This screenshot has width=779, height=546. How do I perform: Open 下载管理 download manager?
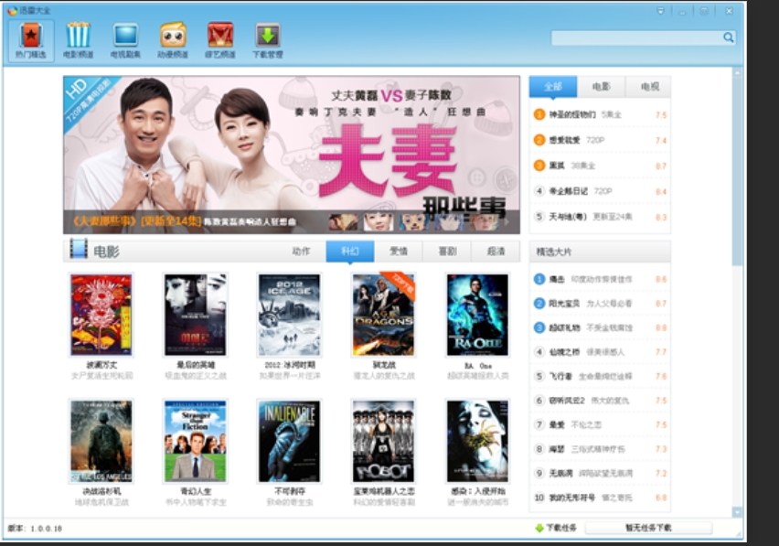click(267, 40)
